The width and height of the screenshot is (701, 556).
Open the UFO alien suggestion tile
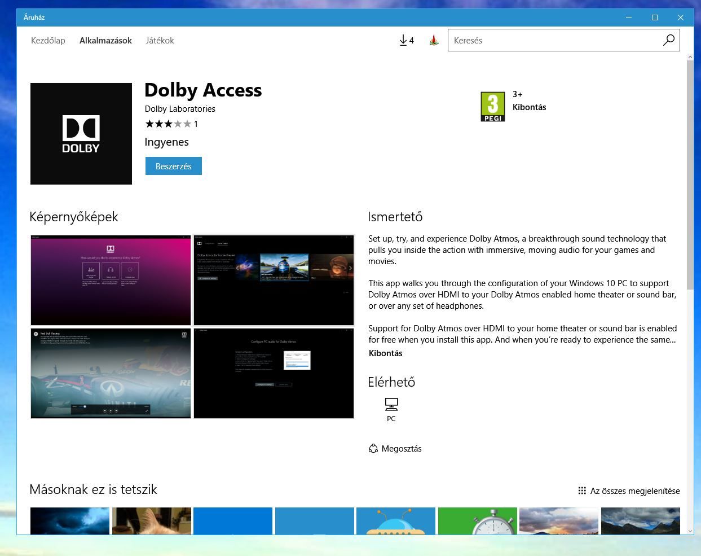point(396,520)
